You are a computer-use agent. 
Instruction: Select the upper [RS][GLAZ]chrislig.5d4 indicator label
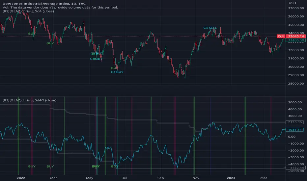(x=28, y=11)
